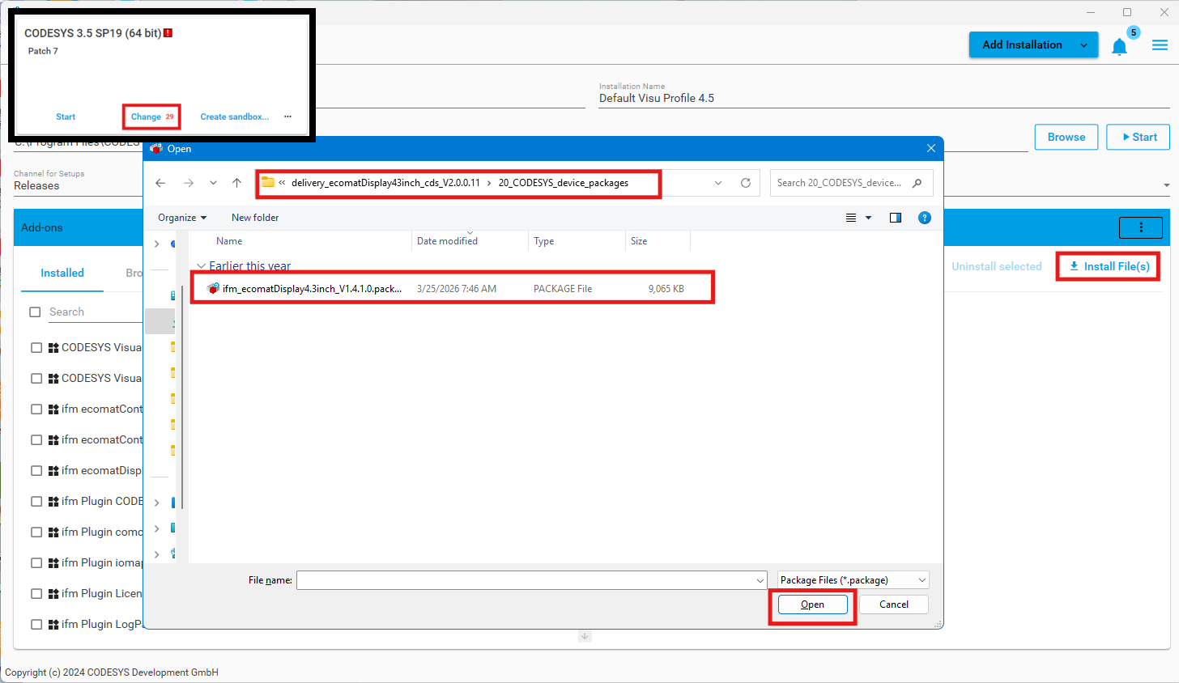This screenshot has height=683, width=1179.
Task: Sort files by the Size column
Action: coord(639,241)
